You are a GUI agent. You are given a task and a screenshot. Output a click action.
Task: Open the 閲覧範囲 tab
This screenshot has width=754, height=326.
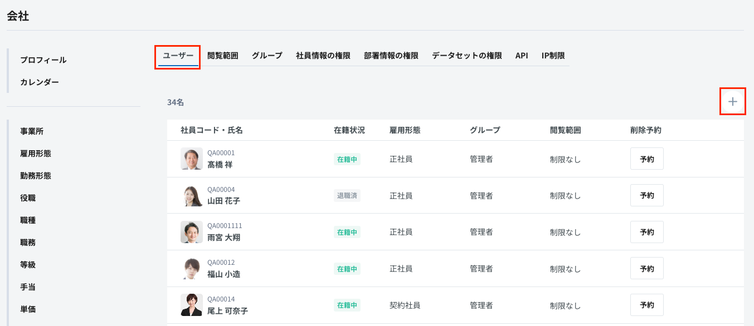(x=223, y=56)
